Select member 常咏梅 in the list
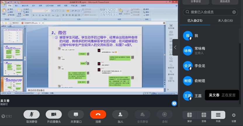This screenshot has width=243, height=126. tap(210, 51)
